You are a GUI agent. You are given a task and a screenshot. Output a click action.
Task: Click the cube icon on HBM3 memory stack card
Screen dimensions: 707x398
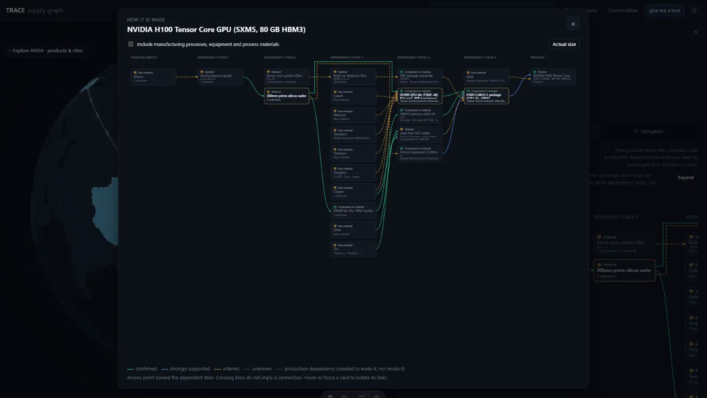[x=402, y=110]
